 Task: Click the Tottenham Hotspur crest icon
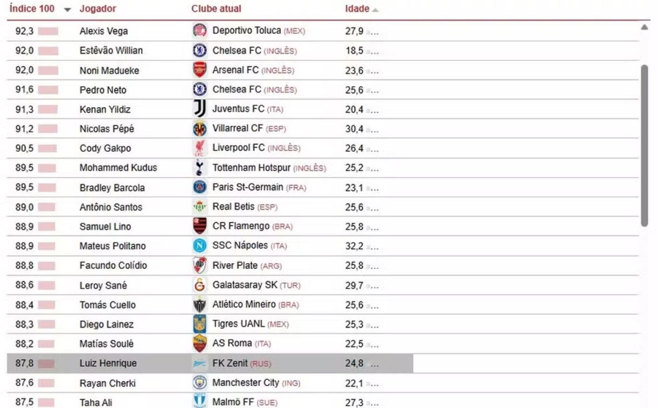click(200, 168)
